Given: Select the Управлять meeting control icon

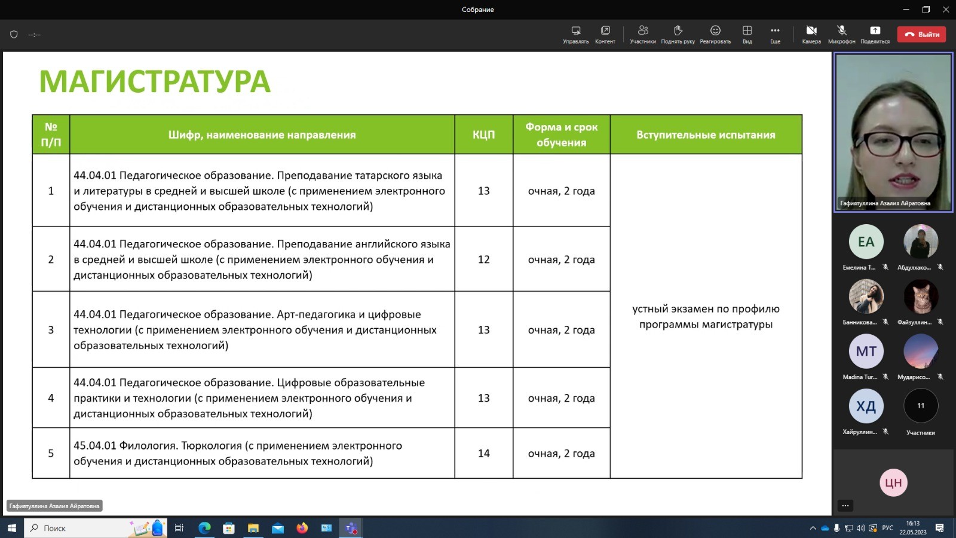Looking at the screenshot, I should [575, 34].
